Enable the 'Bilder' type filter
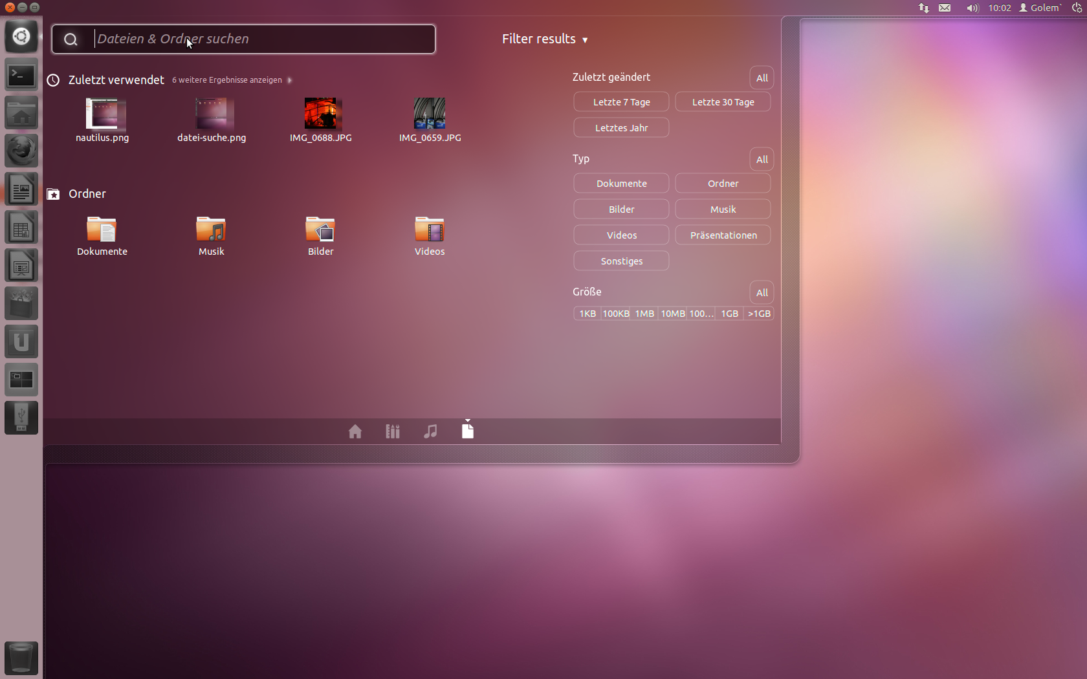 [x=620, y=209]
